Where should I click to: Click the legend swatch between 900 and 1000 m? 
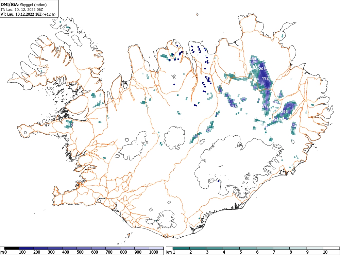coord(142,248)
